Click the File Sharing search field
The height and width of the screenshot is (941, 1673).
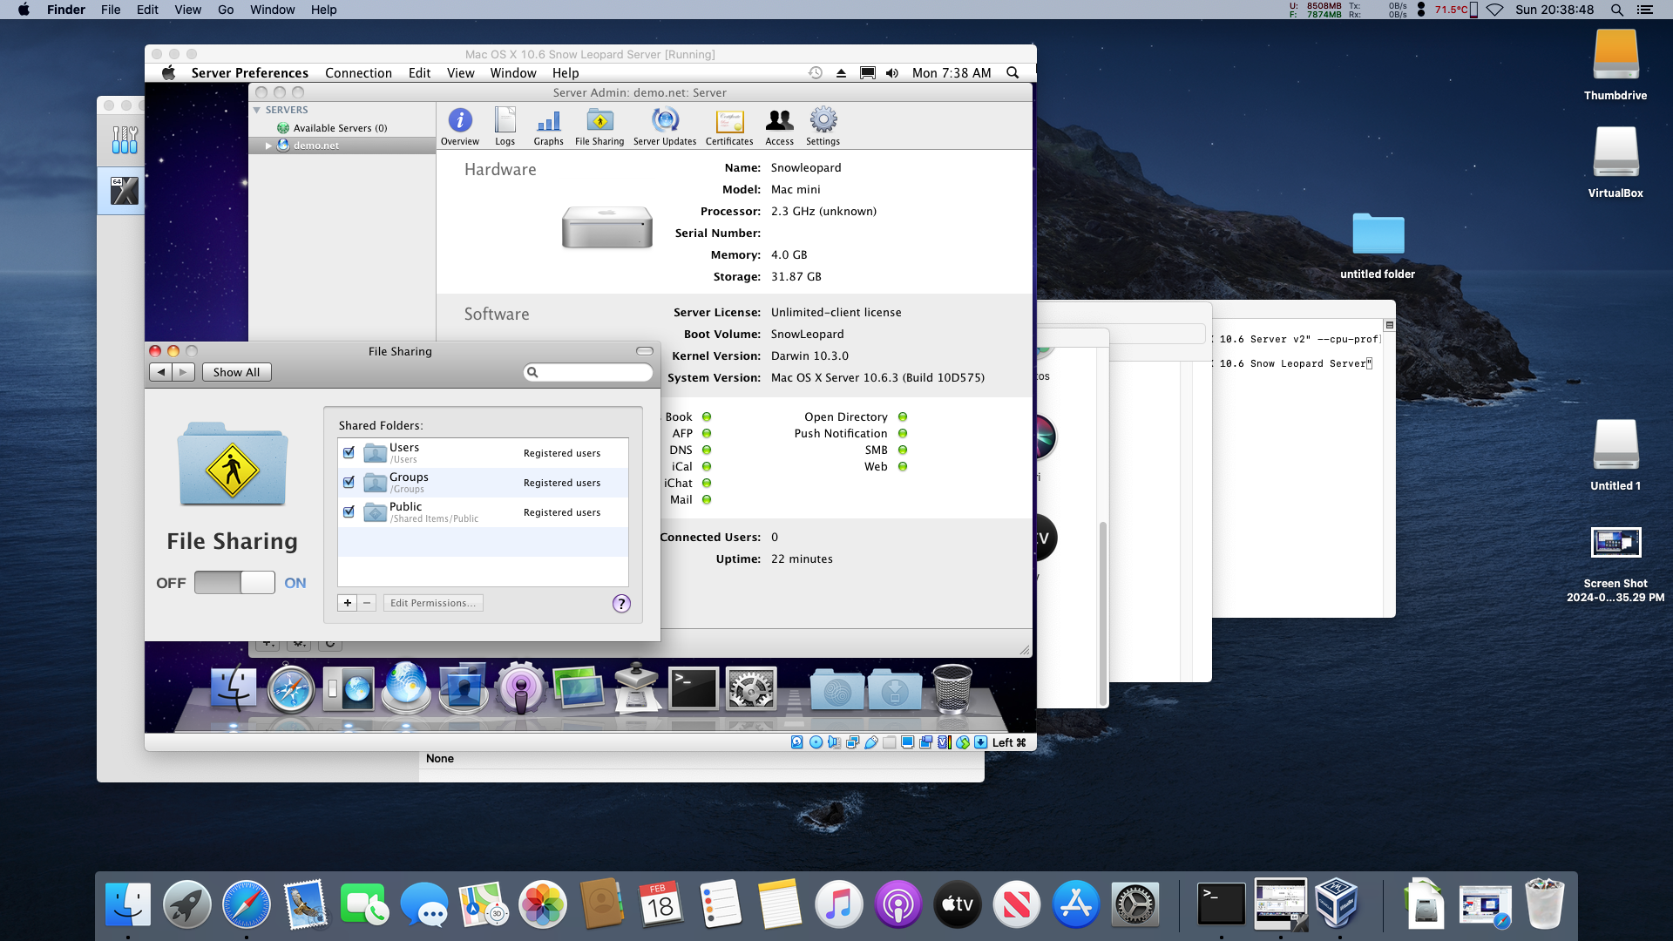(x=594, y=372)
